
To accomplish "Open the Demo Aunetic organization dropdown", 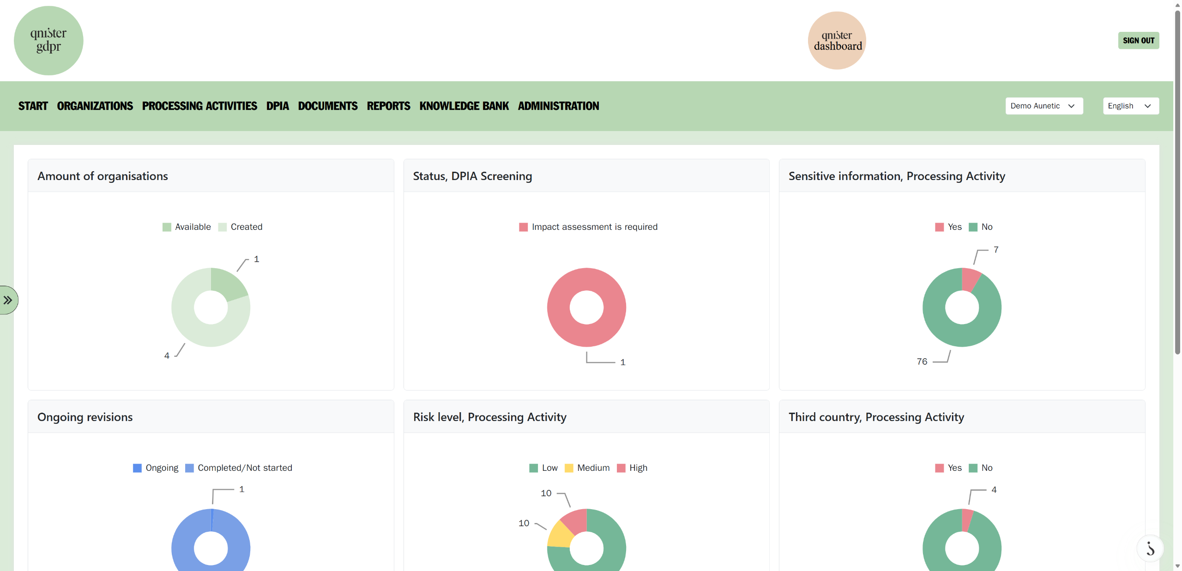I will [1044, 106].
